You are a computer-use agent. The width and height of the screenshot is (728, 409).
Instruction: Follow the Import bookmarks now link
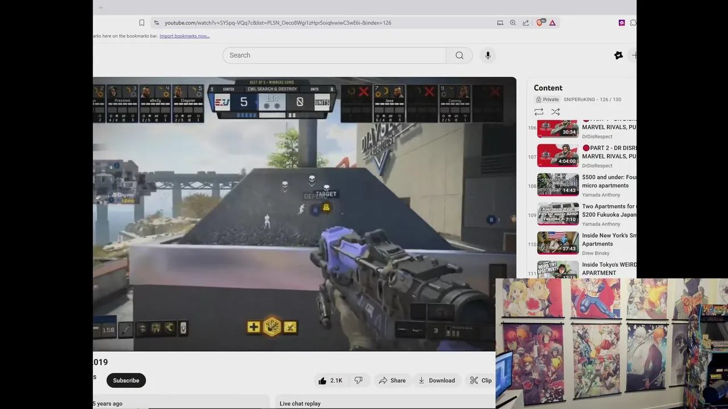click(x=184, y=36)
